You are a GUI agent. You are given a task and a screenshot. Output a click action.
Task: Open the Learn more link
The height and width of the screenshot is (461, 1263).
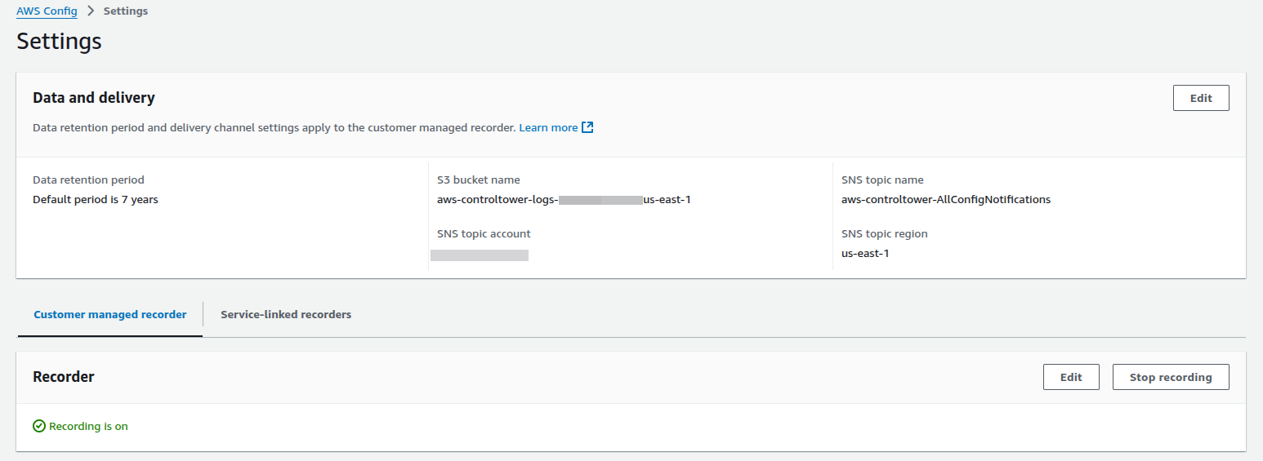coord(548,127)
